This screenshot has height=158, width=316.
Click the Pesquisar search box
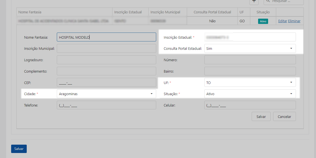click(x=283, y=2)
